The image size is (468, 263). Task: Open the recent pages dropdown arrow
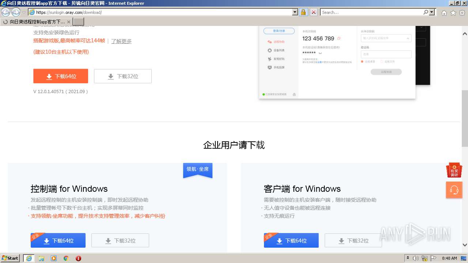[x=24, y=12]
